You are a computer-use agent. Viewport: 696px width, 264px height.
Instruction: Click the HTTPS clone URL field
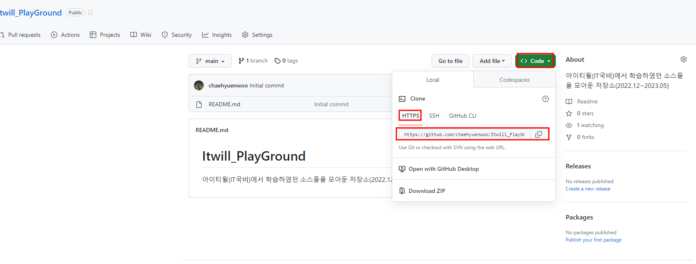(464, 134)
